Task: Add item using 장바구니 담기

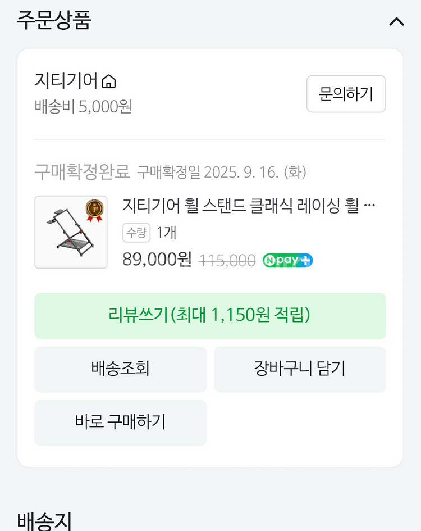Action: click(300, 369)
